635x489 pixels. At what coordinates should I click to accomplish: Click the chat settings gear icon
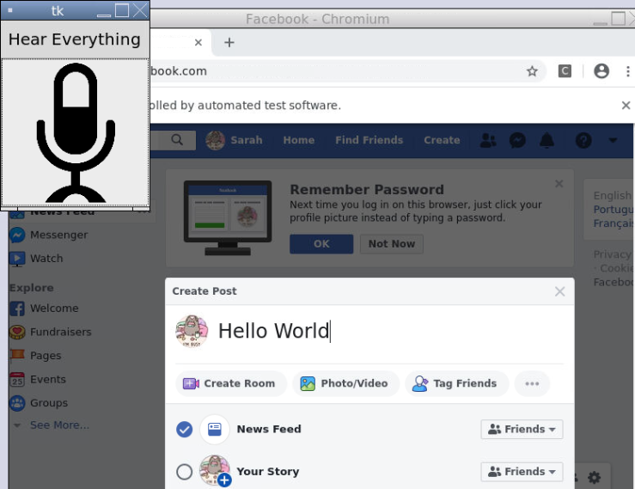594,477
